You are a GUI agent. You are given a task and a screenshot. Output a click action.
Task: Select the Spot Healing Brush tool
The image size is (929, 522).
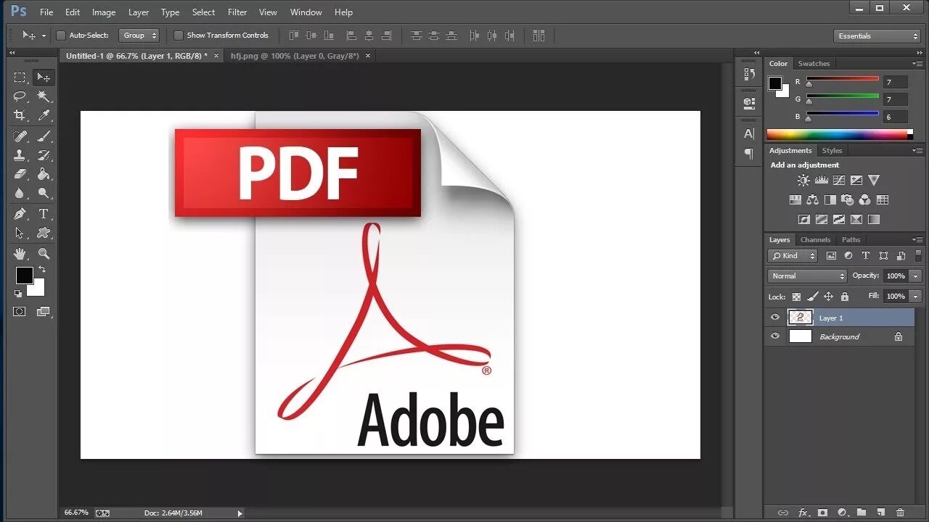20,136
